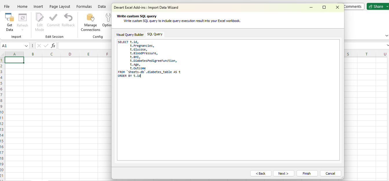Click the Finish button in wizard
The image size is (389, 181).
point(307,173)
